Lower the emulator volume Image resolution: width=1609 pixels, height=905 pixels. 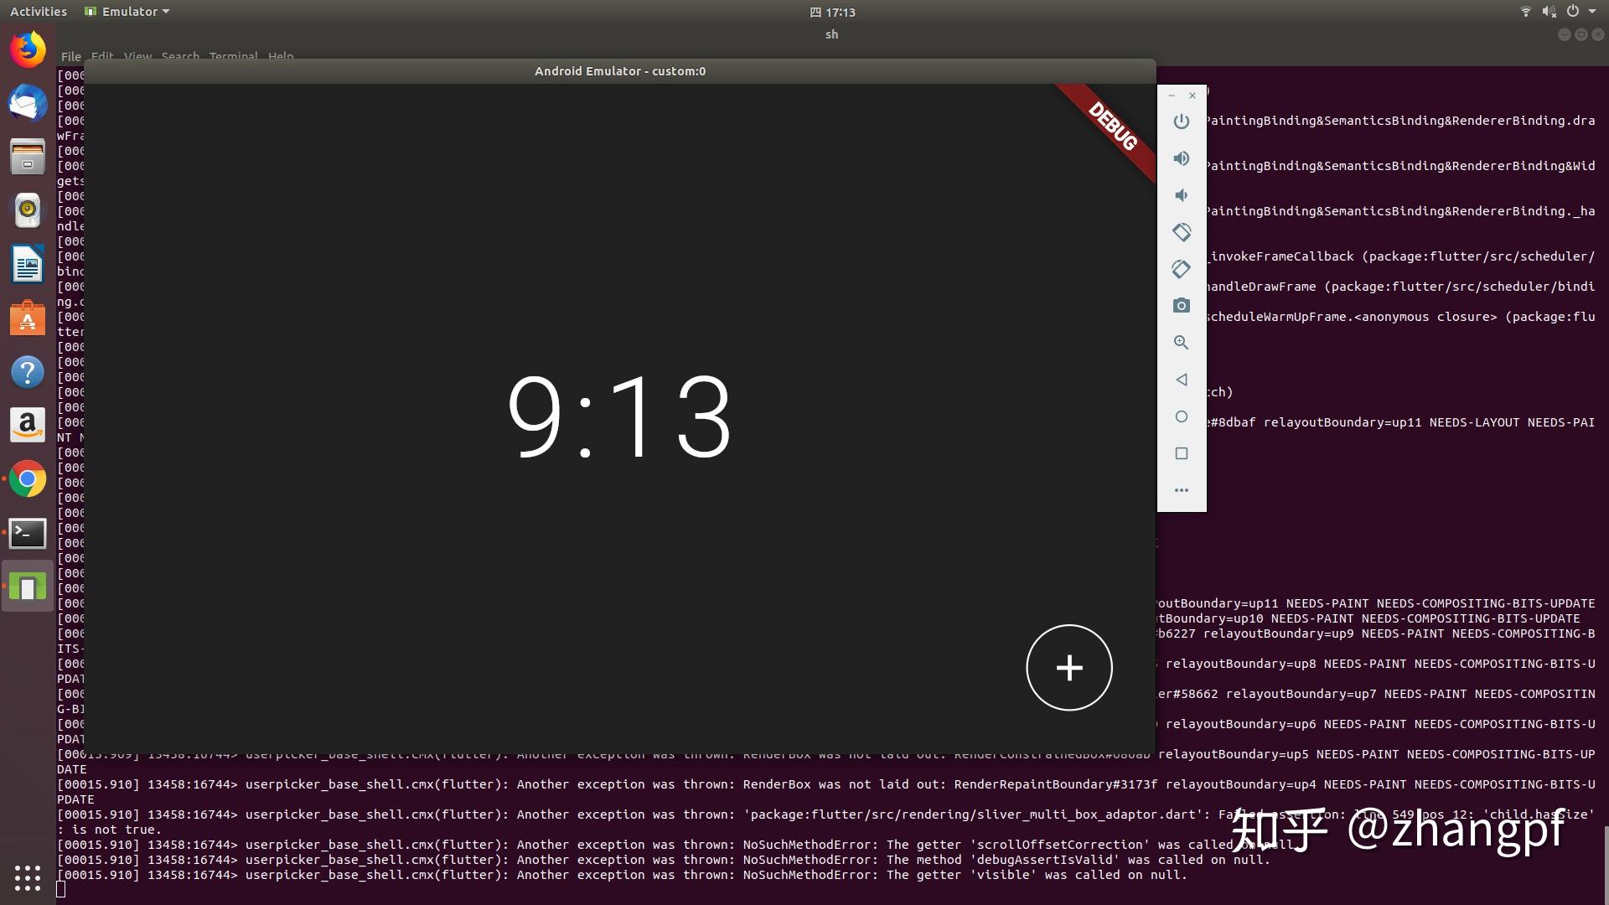pyautogui.click(x=1181, y=194)
